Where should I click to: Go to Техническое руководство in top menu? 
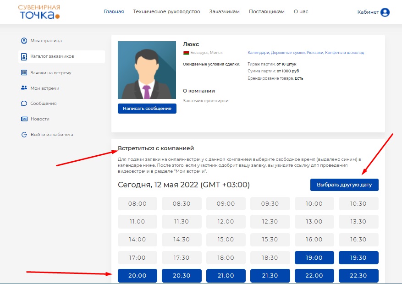(166, 12)
